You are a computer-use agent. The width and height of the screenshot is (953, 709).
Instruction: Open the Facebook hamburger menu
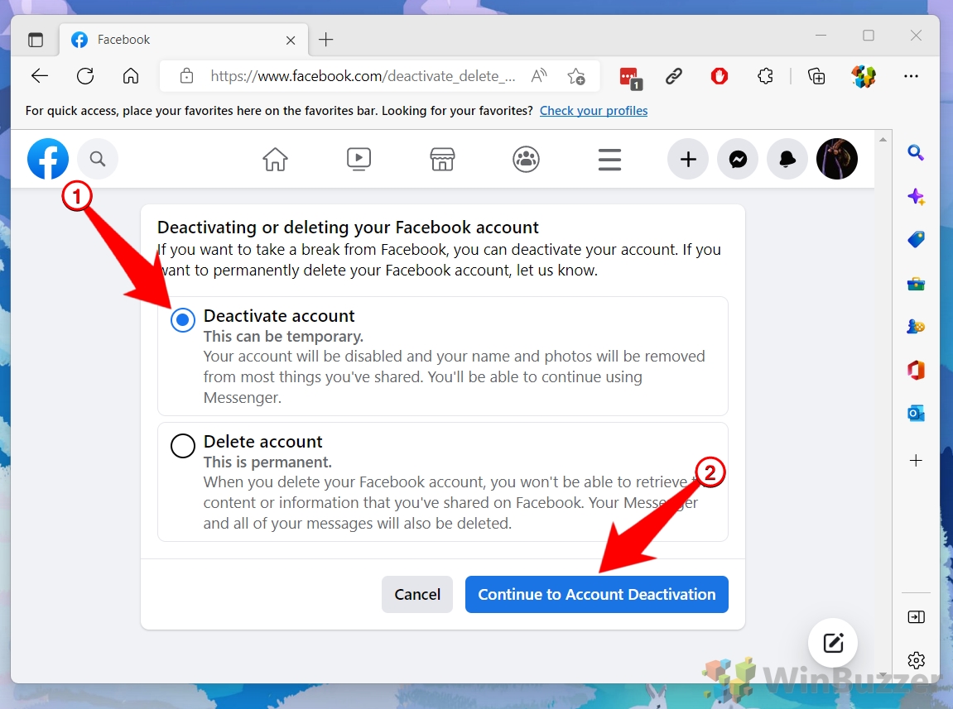point(609,160)
